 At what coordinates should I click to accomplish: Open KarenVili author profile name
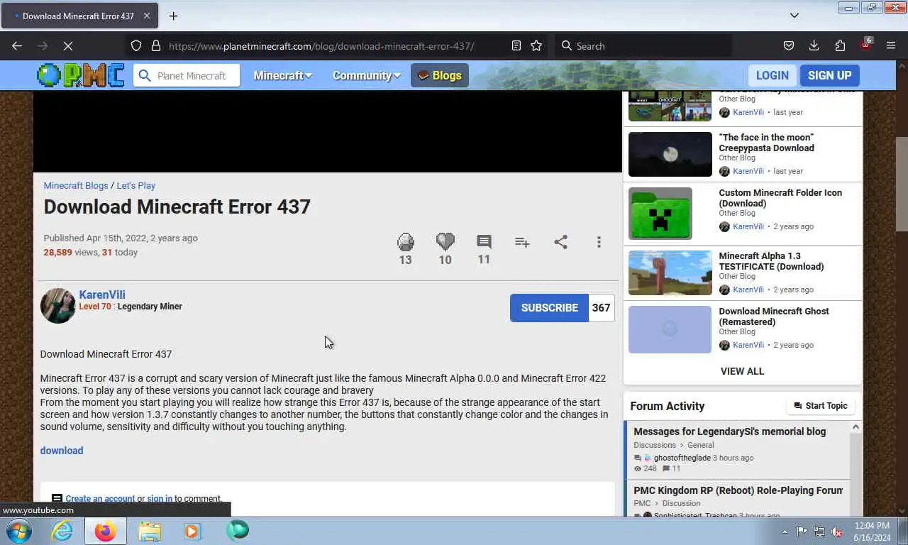[x=102, y=294]
